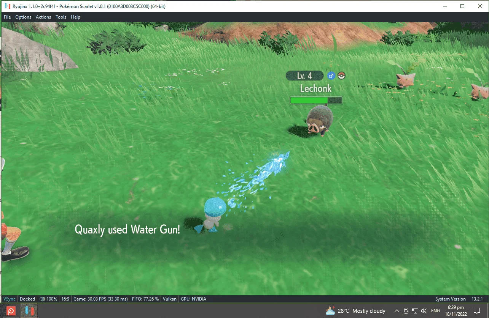The width and height of the screenshot is (489, 318).
Task: Open network settings from the tray icon
Action: (415, 311)
